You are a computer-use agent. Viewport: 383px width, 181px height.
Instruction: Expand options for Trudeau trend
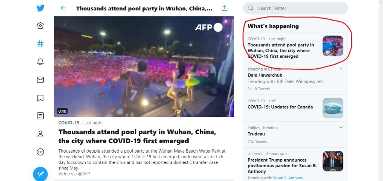tap(341, 127)
